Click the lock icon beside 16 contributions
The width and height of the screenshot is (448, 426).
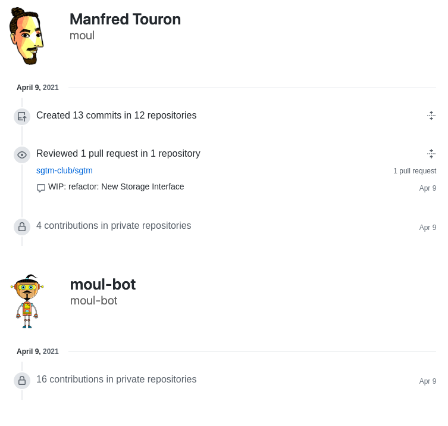[22, 381]
